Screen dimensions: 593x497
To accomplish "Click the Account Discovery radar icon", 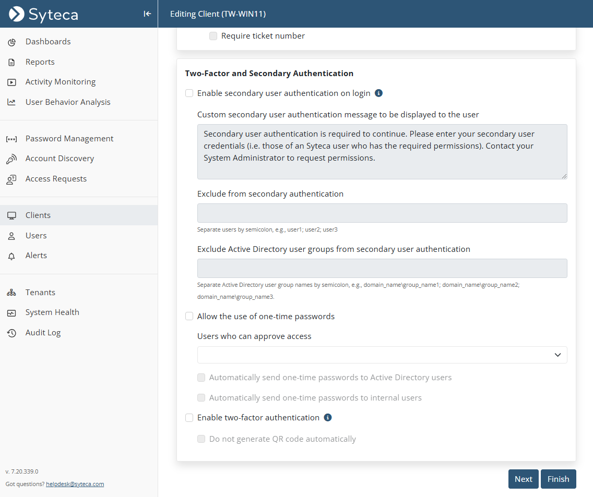I will (11, 159).
